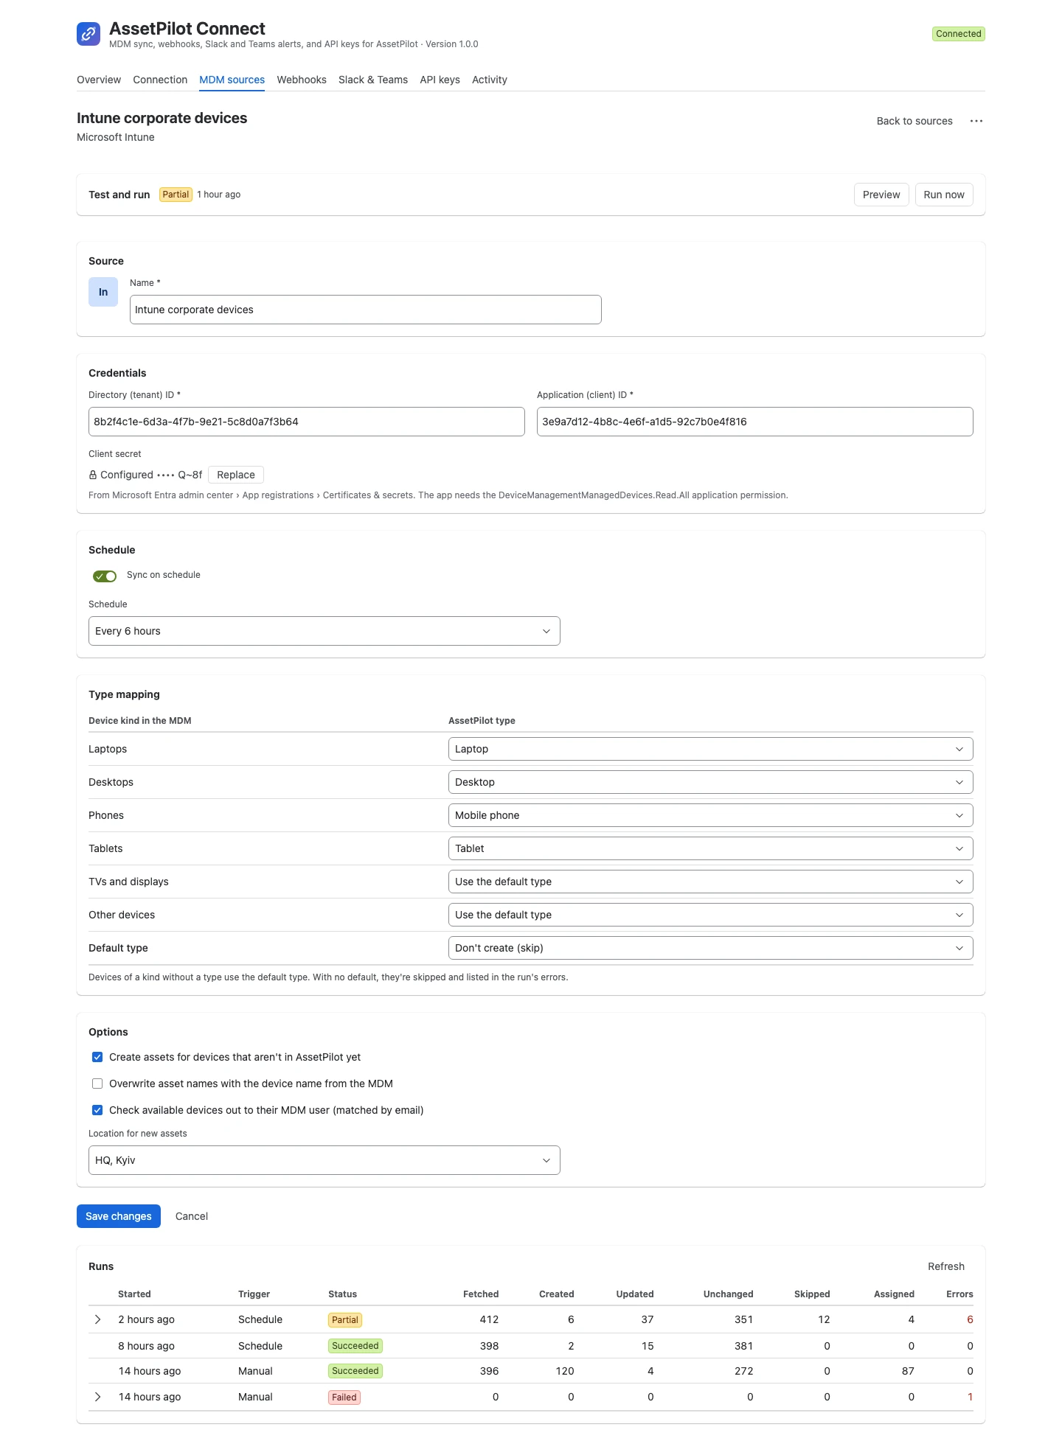
Task: Toggle the Sync on schedule switch
Action: point(105,576)
